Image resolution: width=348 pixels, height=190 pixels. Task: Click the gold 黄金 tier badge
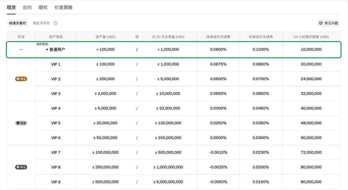point(21,79)
